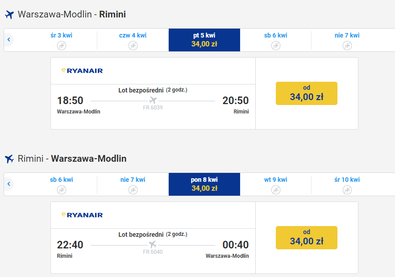This screenshot has height=277, width=395.
Task: Select the pt 5 kwi date tab
Action: 204,40
